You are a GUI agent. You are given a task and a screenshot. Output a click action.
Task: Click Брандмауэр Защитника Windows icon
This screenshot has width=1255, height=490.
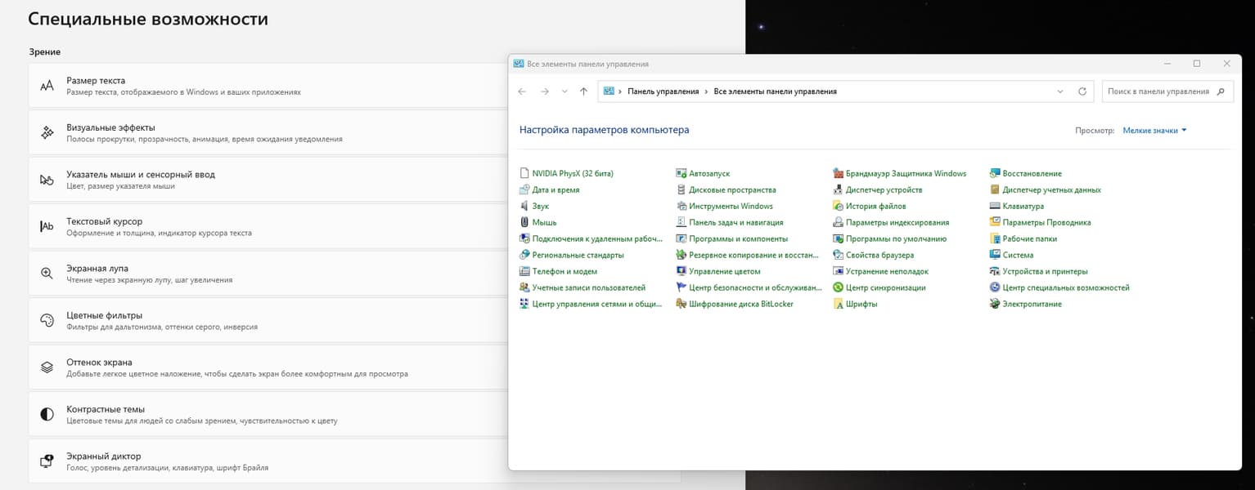(838, 173)
